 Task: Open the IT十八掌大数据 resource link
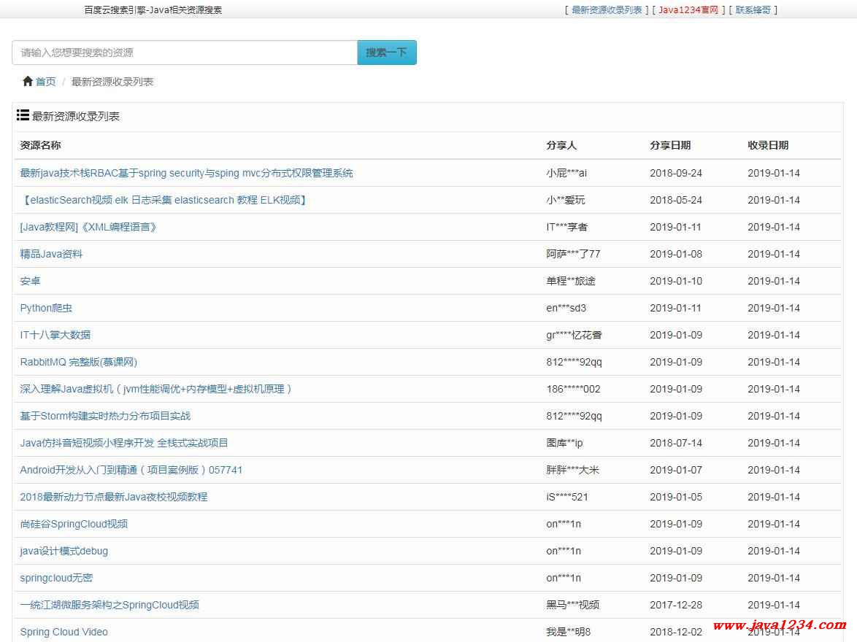pos(55,335)
